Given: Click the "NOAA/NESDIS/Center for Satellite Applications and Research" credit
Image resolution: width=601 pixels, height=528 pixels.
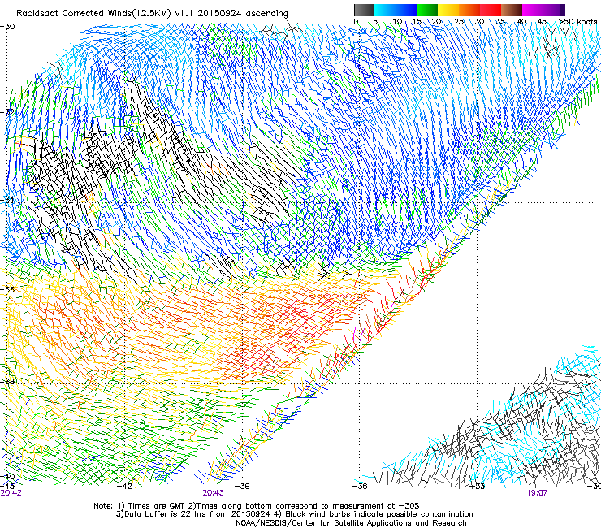Looking at the screenshot, I should (351, 523).
